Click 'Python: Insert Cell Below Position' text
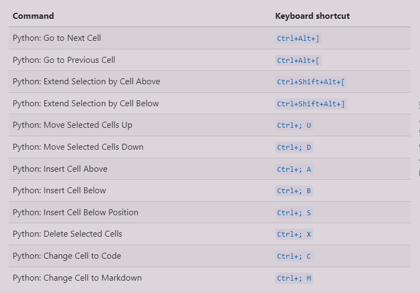420x293 pixels. pyautogui.click(x=76, y=213)
